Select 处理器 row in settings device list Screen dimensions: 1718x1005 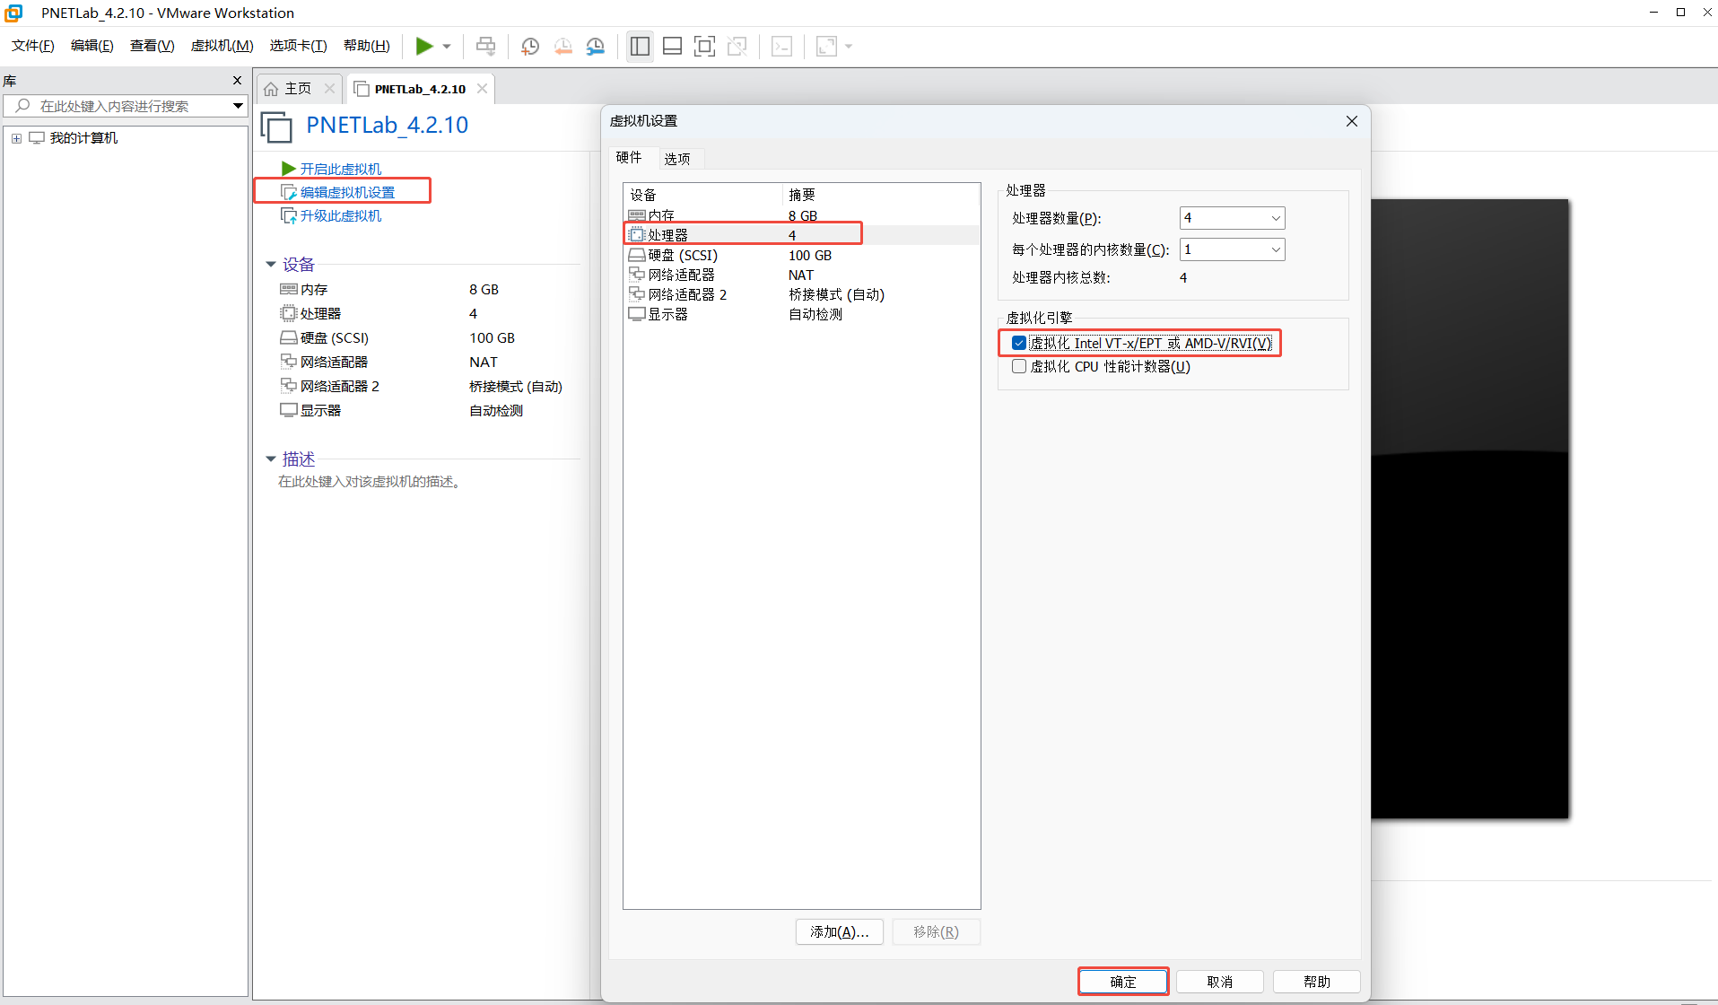(801, 235)
